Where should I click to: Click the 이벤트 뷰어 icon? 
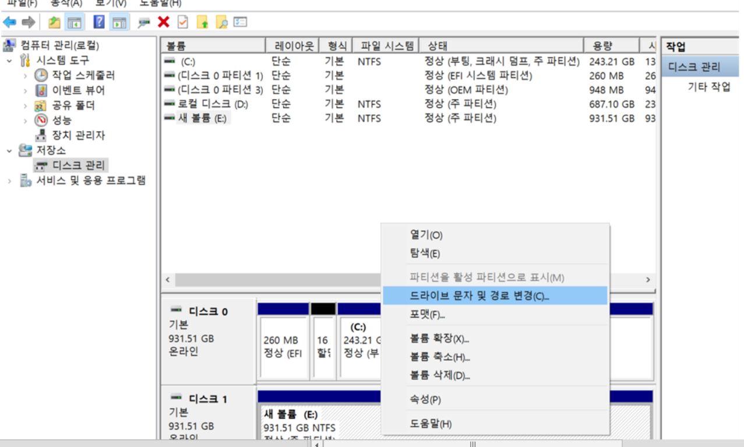(x=41, y=90)
